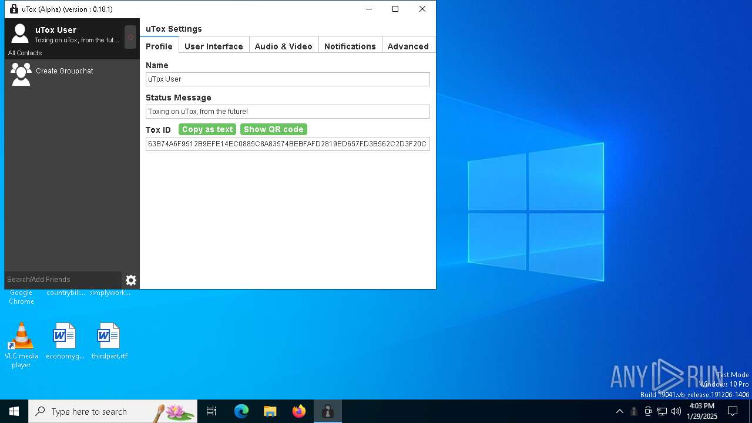This screenshot has width=752, height=423.
Task: Click the uTox user avatar icon
Action: point(20,33)
